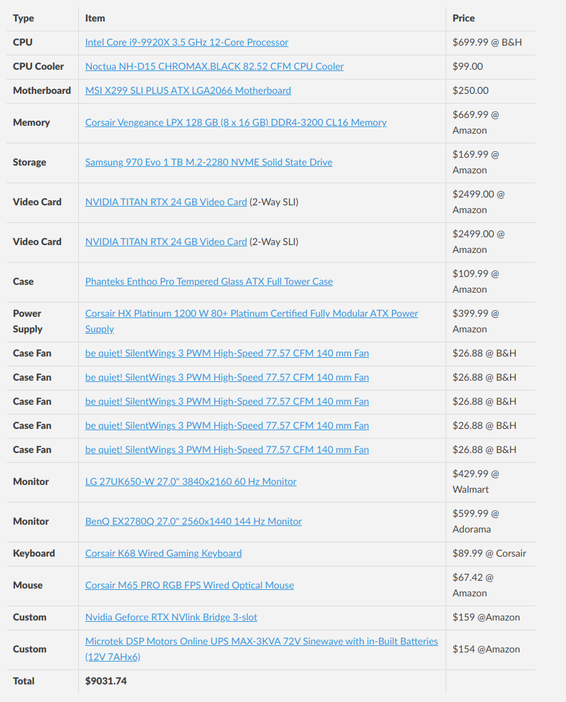This screenshot has height=702, width=566.
Task: Click the last be quiet! SilentWings fan link
Action: pos(227,450)
